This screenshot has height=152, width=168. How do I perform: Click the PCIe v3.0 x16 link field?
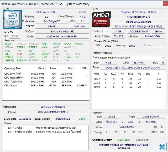138,26
